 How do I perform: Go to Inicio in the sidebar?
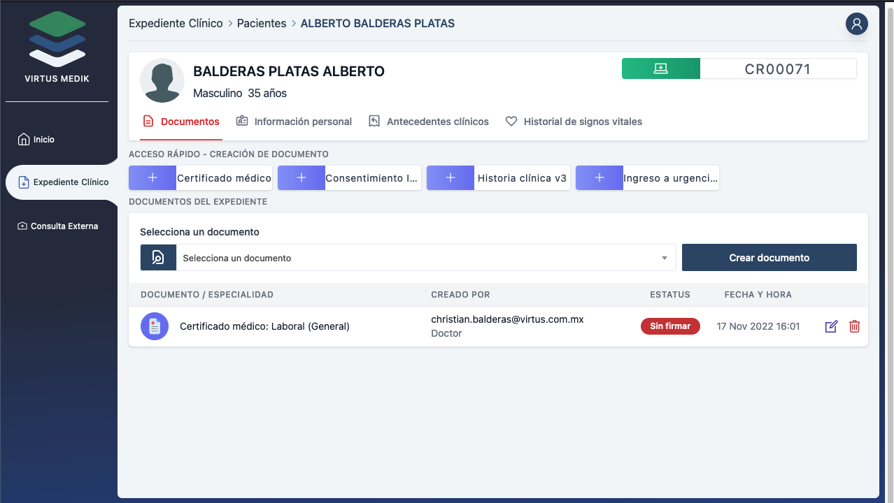43,140
